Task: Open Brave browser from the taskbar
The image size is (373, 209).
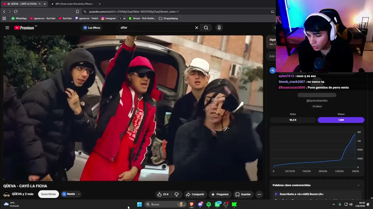Action: pyautogui.click(x=191, y=204)
